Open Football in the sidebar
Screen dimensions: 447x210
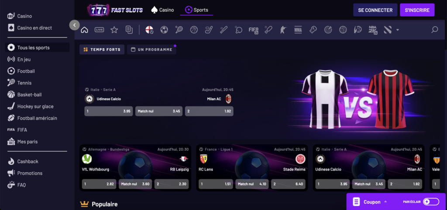coord(37,71)
